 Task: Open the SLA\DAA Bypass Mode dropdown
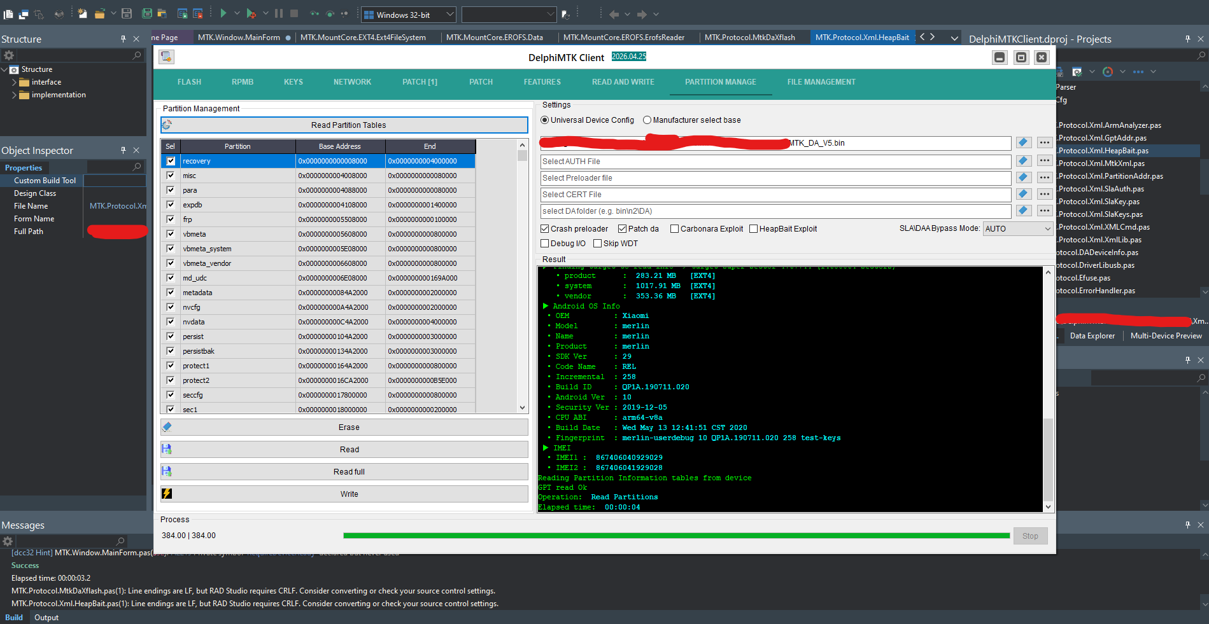coord(1017,229)
